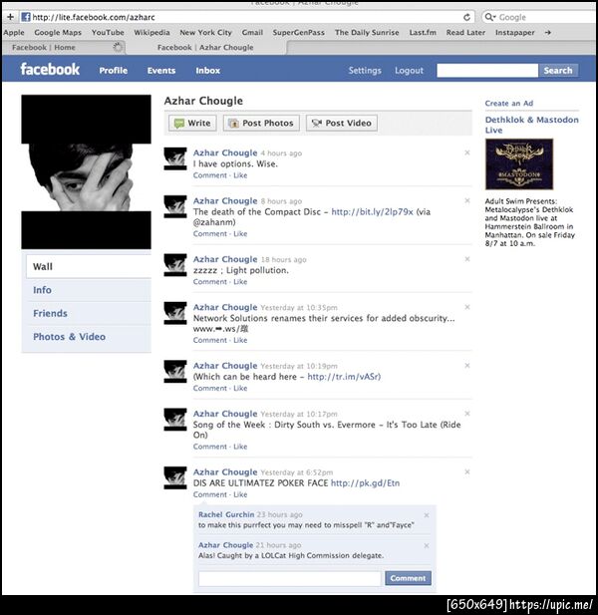Reload the page with the refresh icon
Image resolution: width=598 pixels, height=615 pixels.
tap(466, 17)
